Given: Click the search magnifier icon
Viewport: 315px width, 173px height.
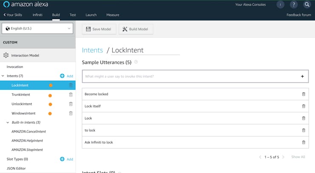Looking at the screenshot, I should tap(307, 5).
